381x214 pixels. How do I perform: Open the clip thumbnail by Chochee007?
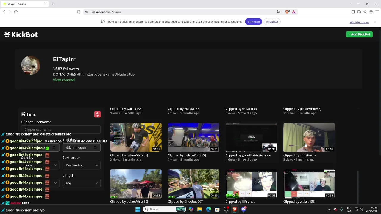193,184
